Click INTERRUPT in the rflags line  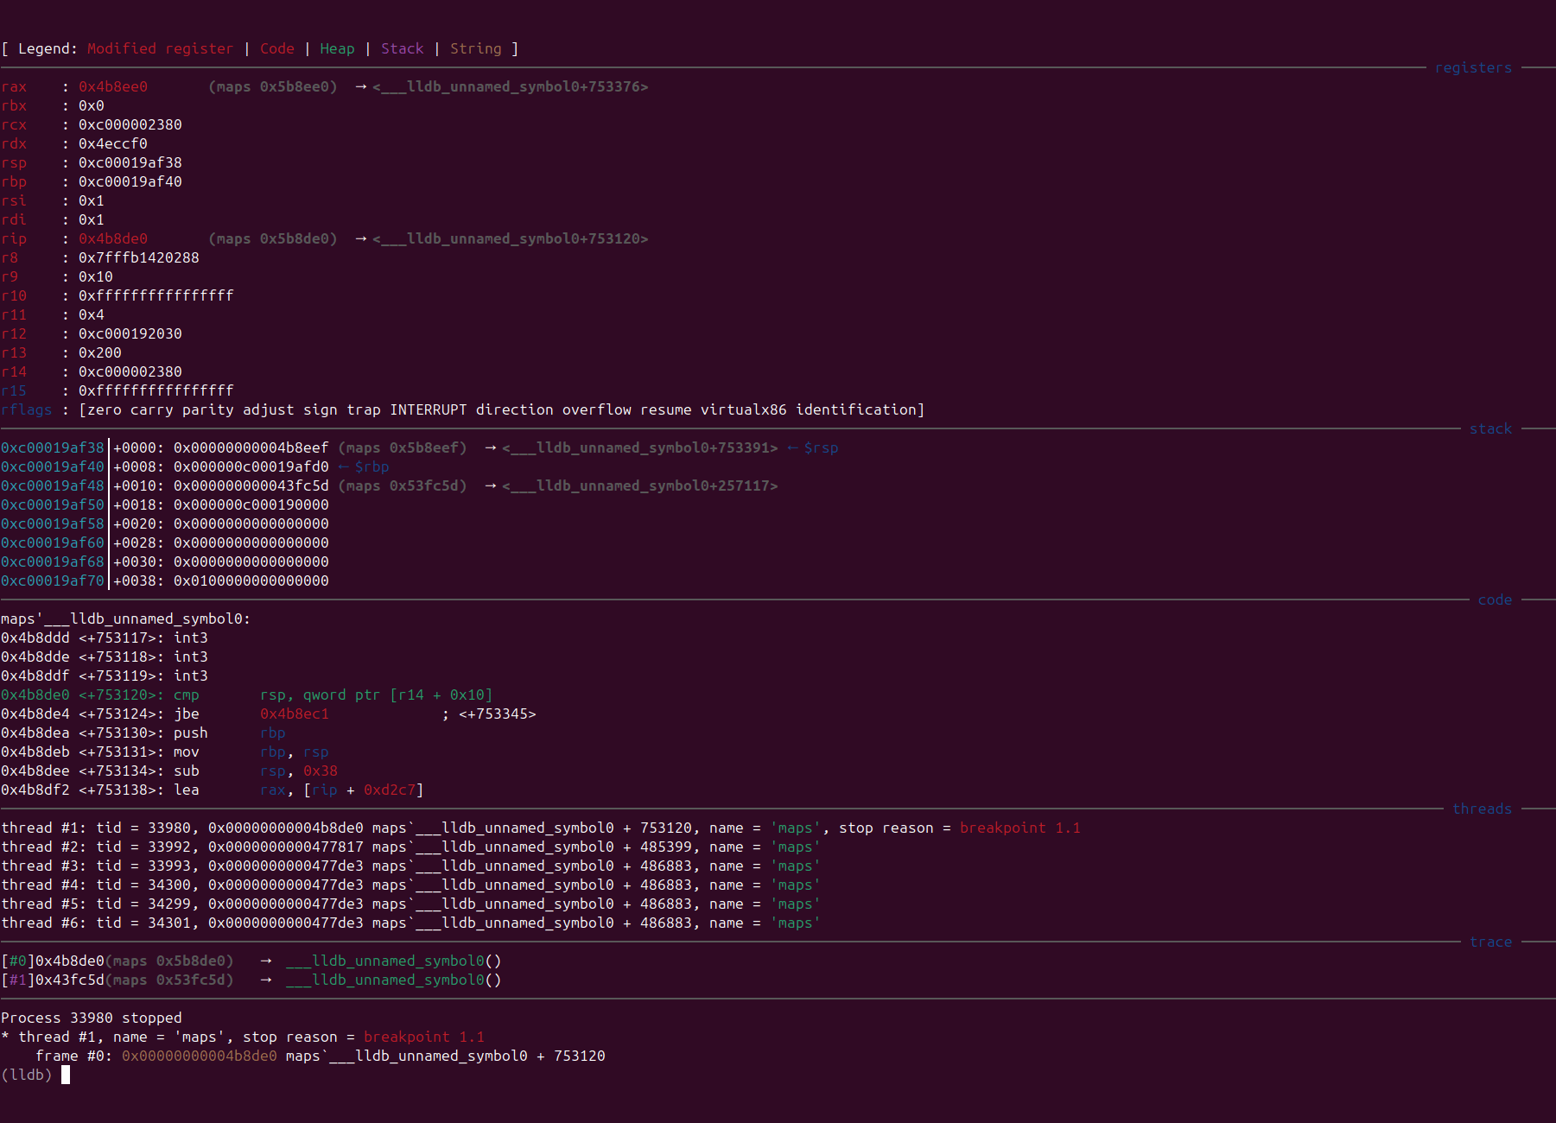tap(428, 409)
